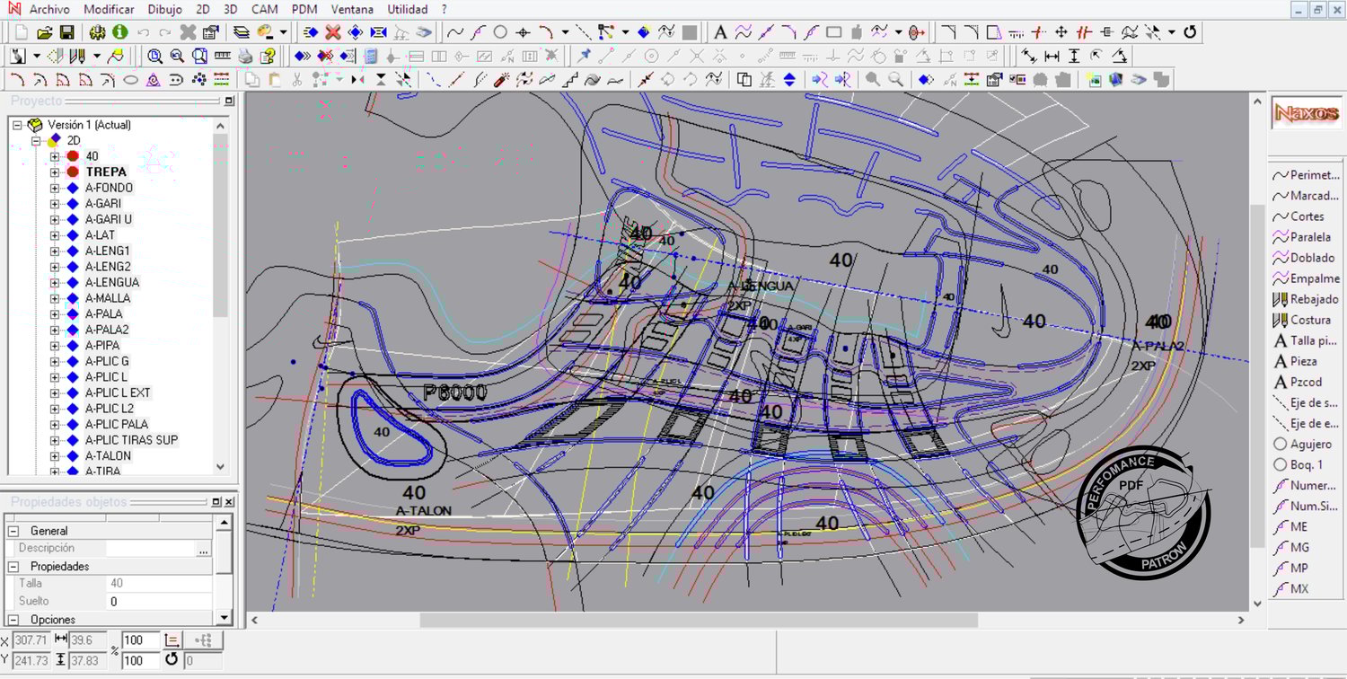Collapse the General properties section
This screenshot has width=1347, height=679.
(x=14, y=531)
